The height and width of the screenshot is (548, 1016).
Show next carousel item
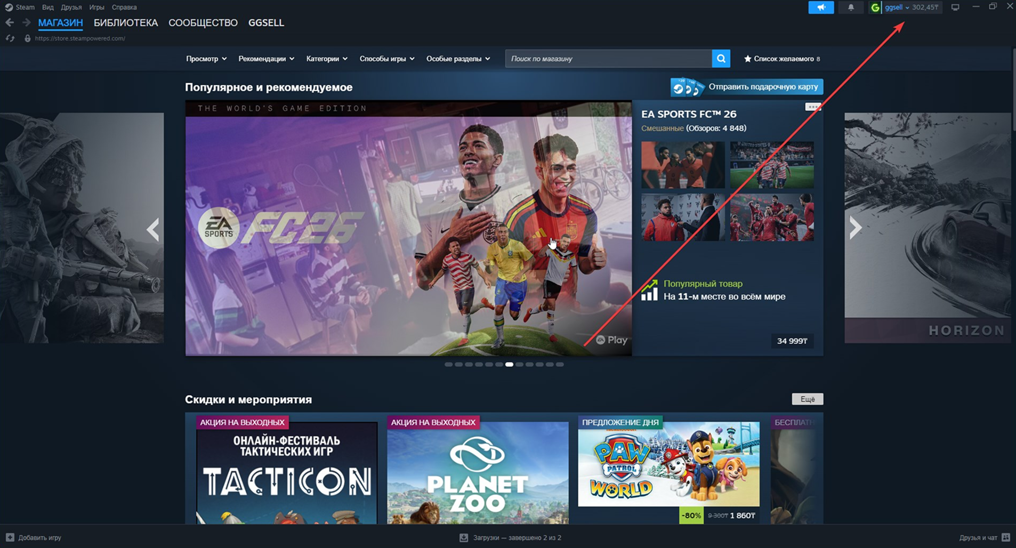point(856,228)
